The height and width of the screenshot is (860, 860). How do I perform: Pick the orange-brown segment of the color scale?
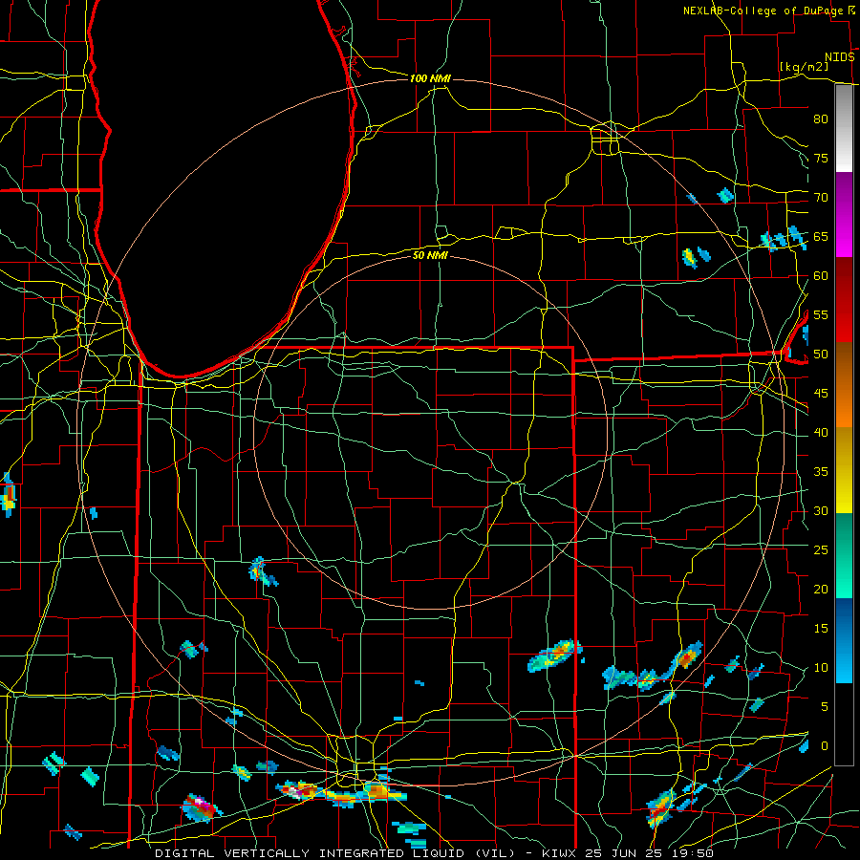pos(844,384)
